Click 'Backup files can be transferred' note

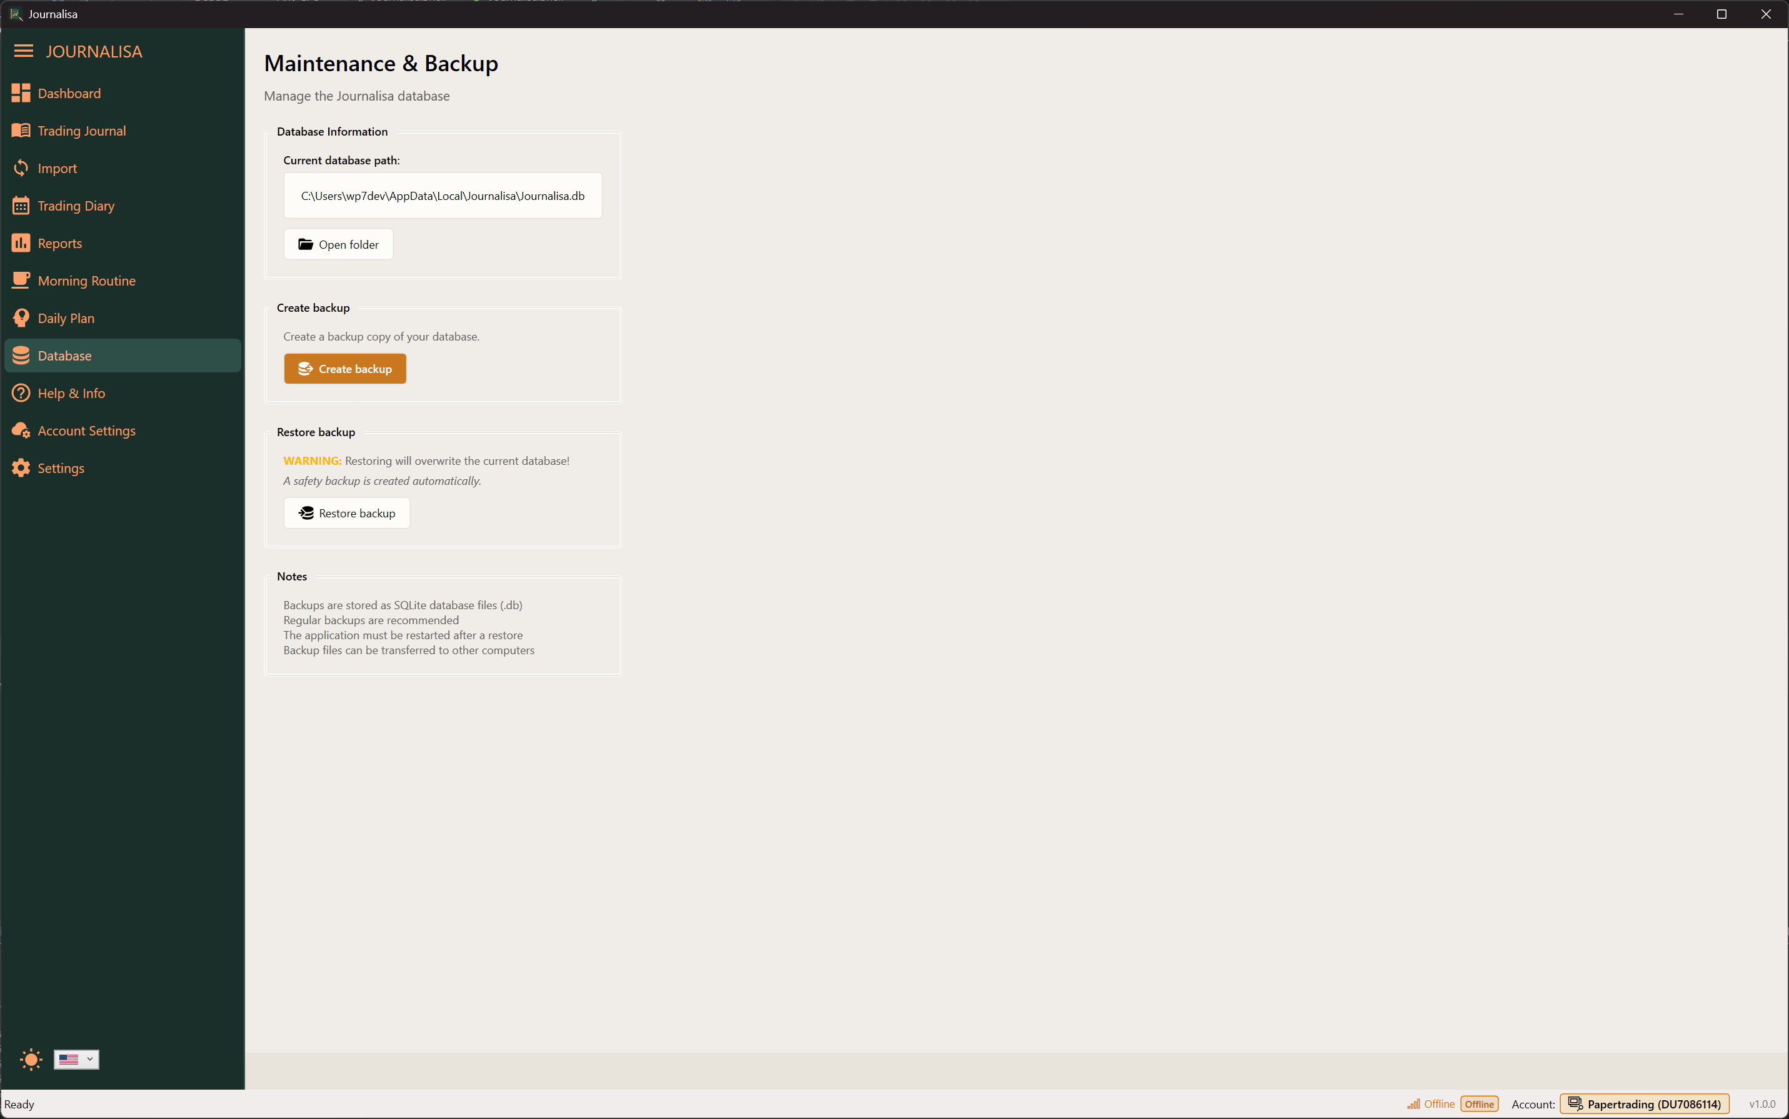[x=409, y=650]
